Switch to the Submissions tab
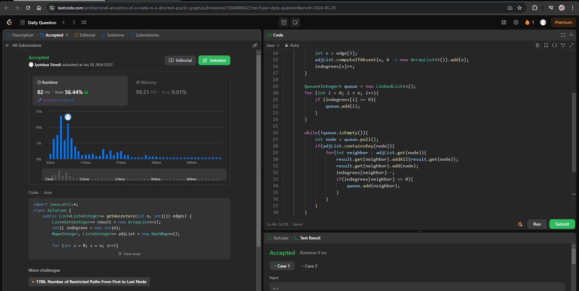 [144, 35]
